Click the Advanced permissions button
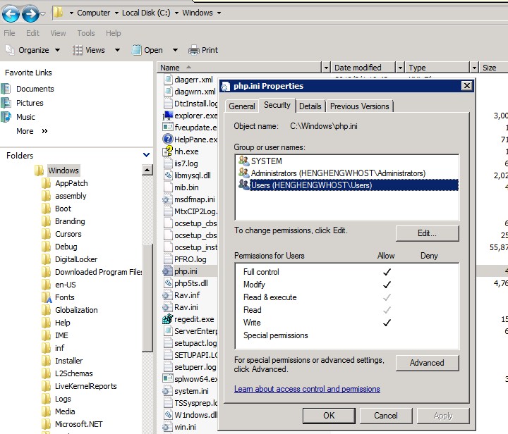The width and height of the screenshot is (508, 434). coord(427,363)
